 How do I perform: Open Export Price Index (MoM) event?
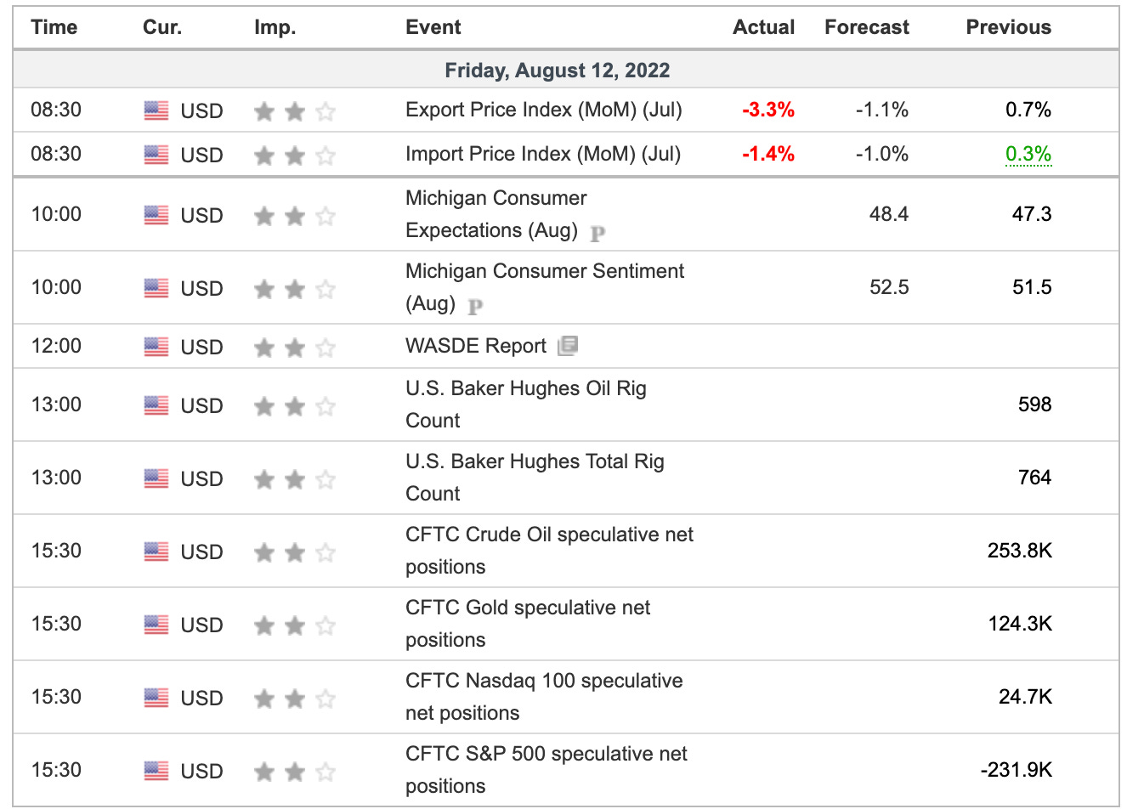543,110
